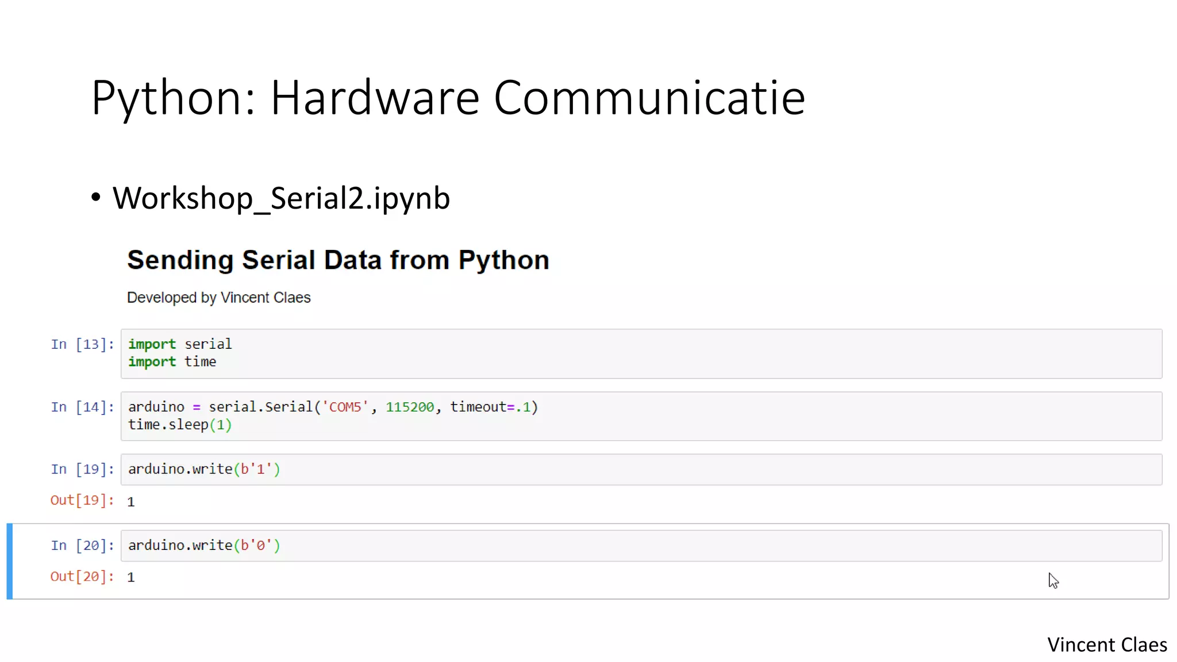
Task: Click the In [20] prompt label
Action: pyautogui.click(x=82, y=545)
